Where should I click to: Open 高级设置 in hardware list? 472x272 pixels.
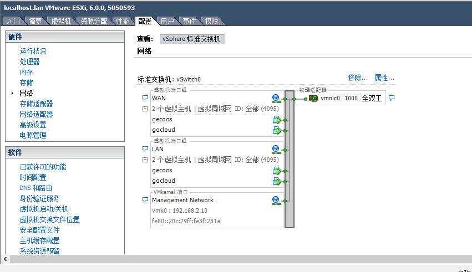(x=33, y=125)
